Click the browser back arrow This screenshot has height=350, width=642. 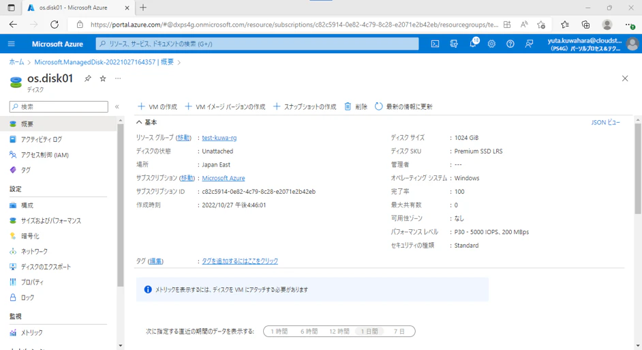[13, 25]
